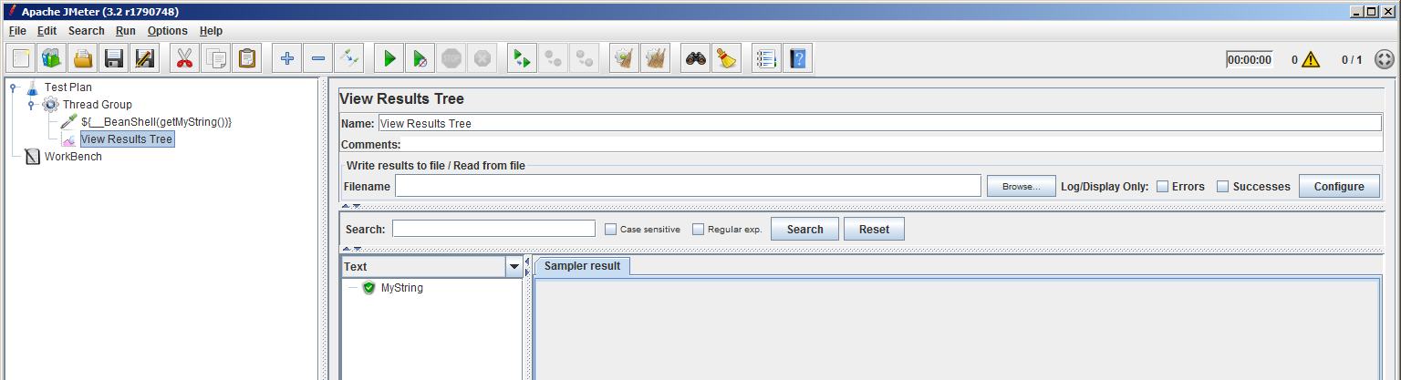This screenshot has width=1401, height=380.
Task: Open the Text renderer dropdown
Action: 514,267
